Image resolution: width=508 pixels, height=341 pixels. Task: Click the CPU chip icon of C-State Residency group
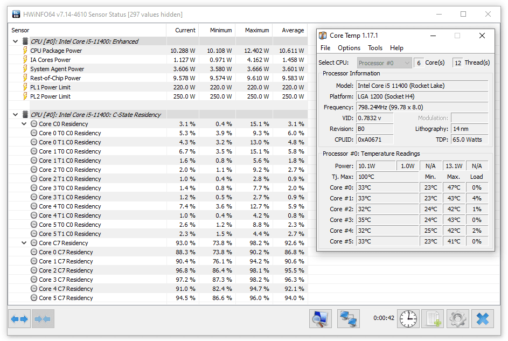(25, 114)
